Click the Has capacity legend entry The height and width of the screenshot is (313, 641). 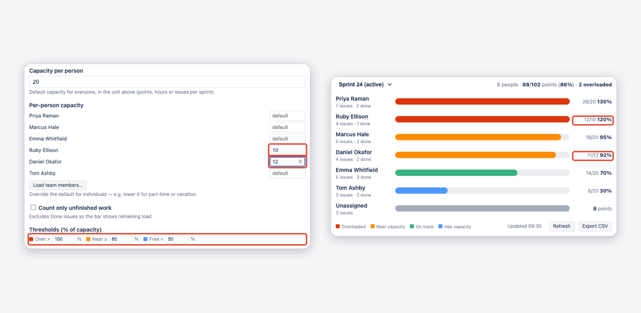[455, 226]
